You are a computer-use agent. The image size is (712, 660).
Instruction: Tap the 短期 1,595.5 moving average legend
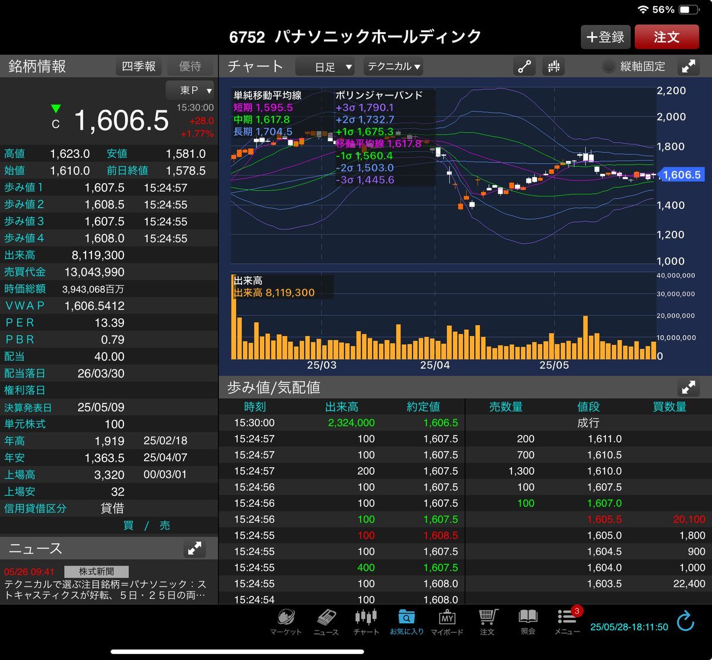click(263, 107)
